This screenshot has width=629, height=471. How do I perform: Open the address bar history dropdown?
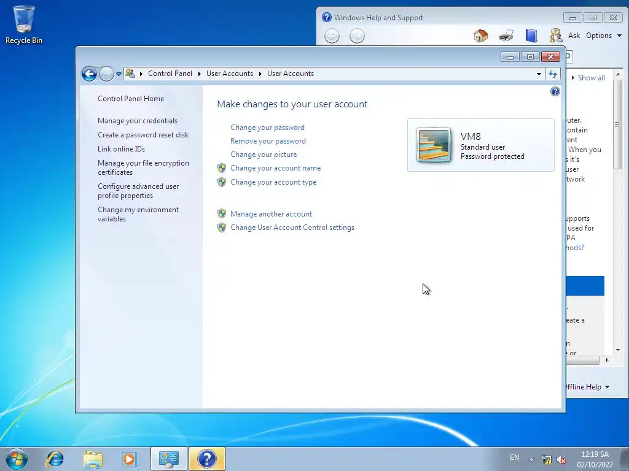[539, 74]
